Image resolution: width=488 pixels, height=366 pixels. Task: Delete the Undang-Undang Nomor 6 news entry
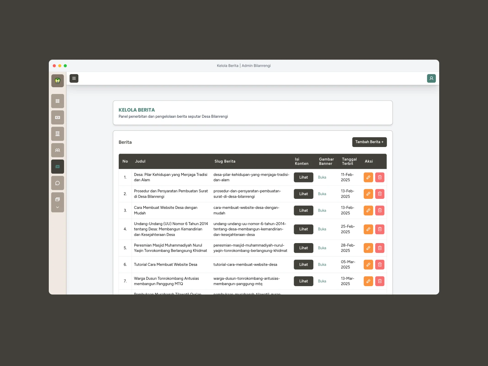(380, 229)
